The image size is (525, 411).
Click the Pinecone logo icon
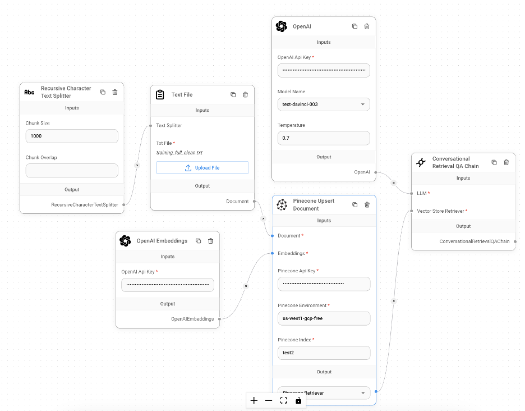282,204
